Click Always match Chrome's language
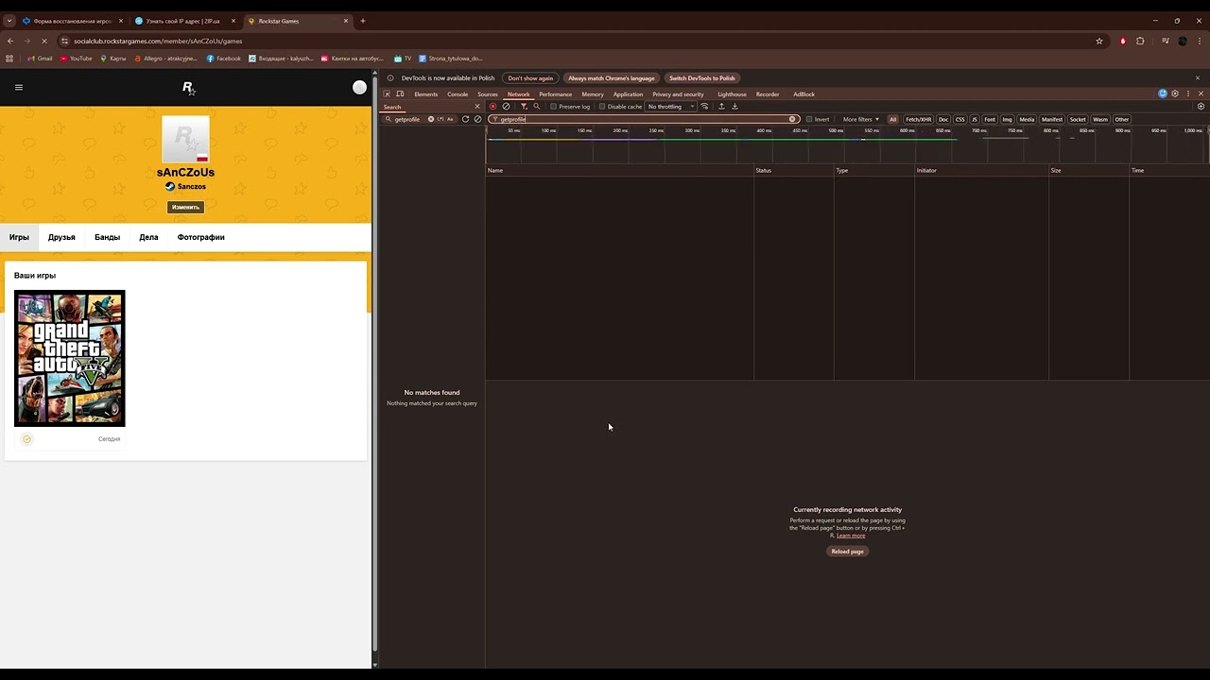This screenshot has height=680, width=1210. coord(612,78)
